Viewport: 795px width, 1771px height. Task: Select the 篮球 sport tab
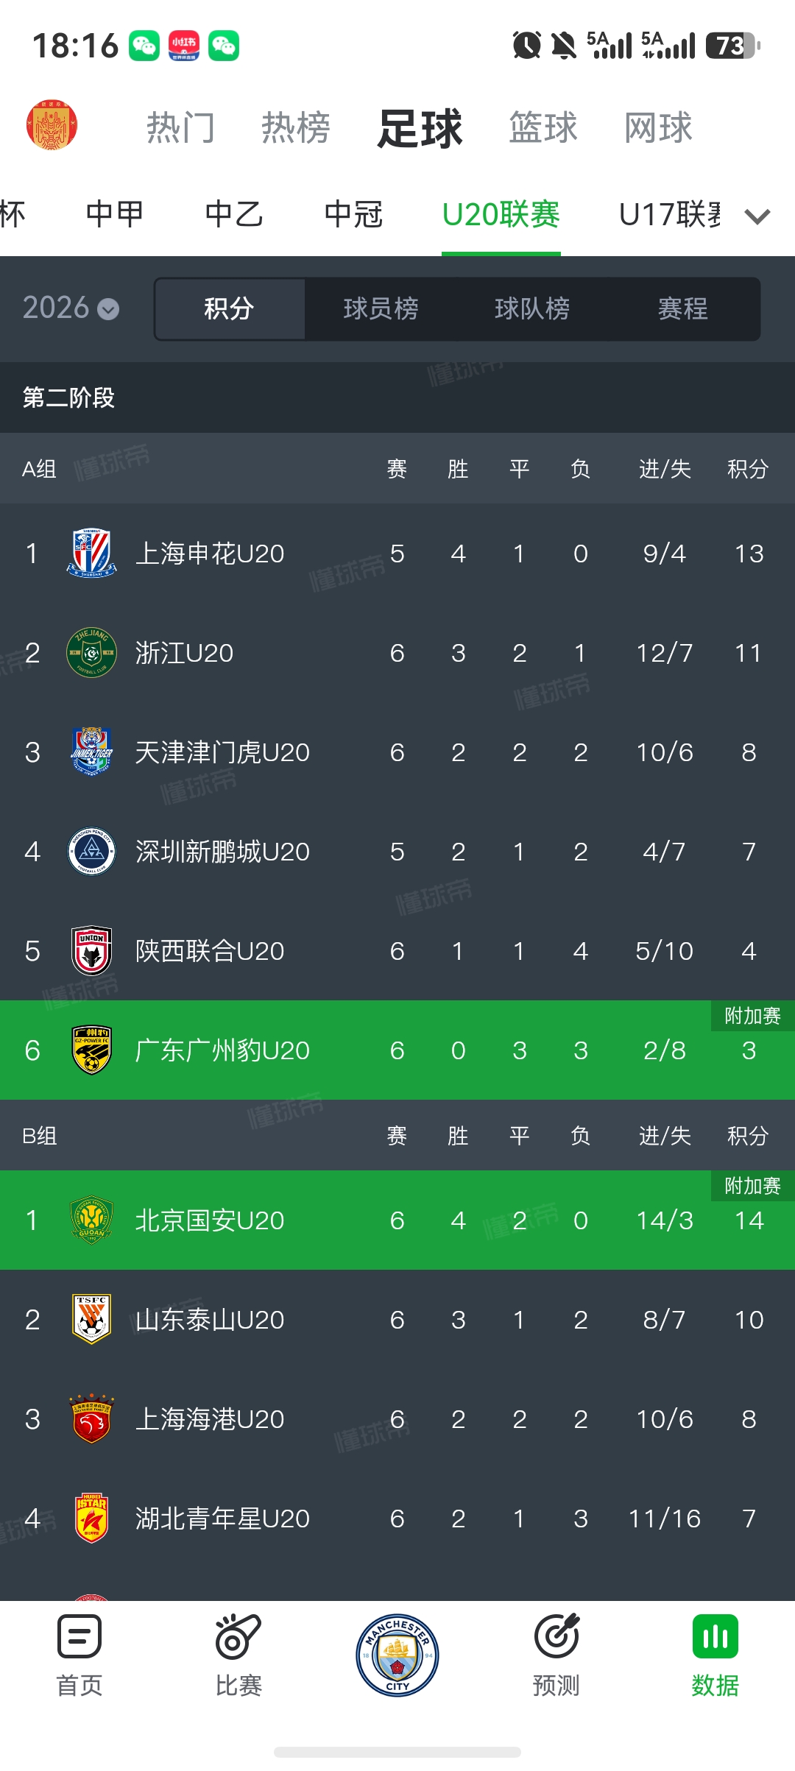543,127
